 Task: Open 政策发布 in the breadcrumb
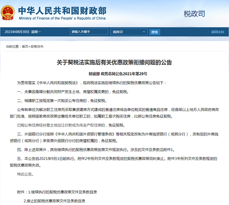click(x=37, y=47)
